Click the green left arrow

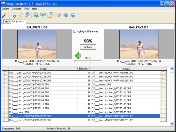click(x=78, y=56)
